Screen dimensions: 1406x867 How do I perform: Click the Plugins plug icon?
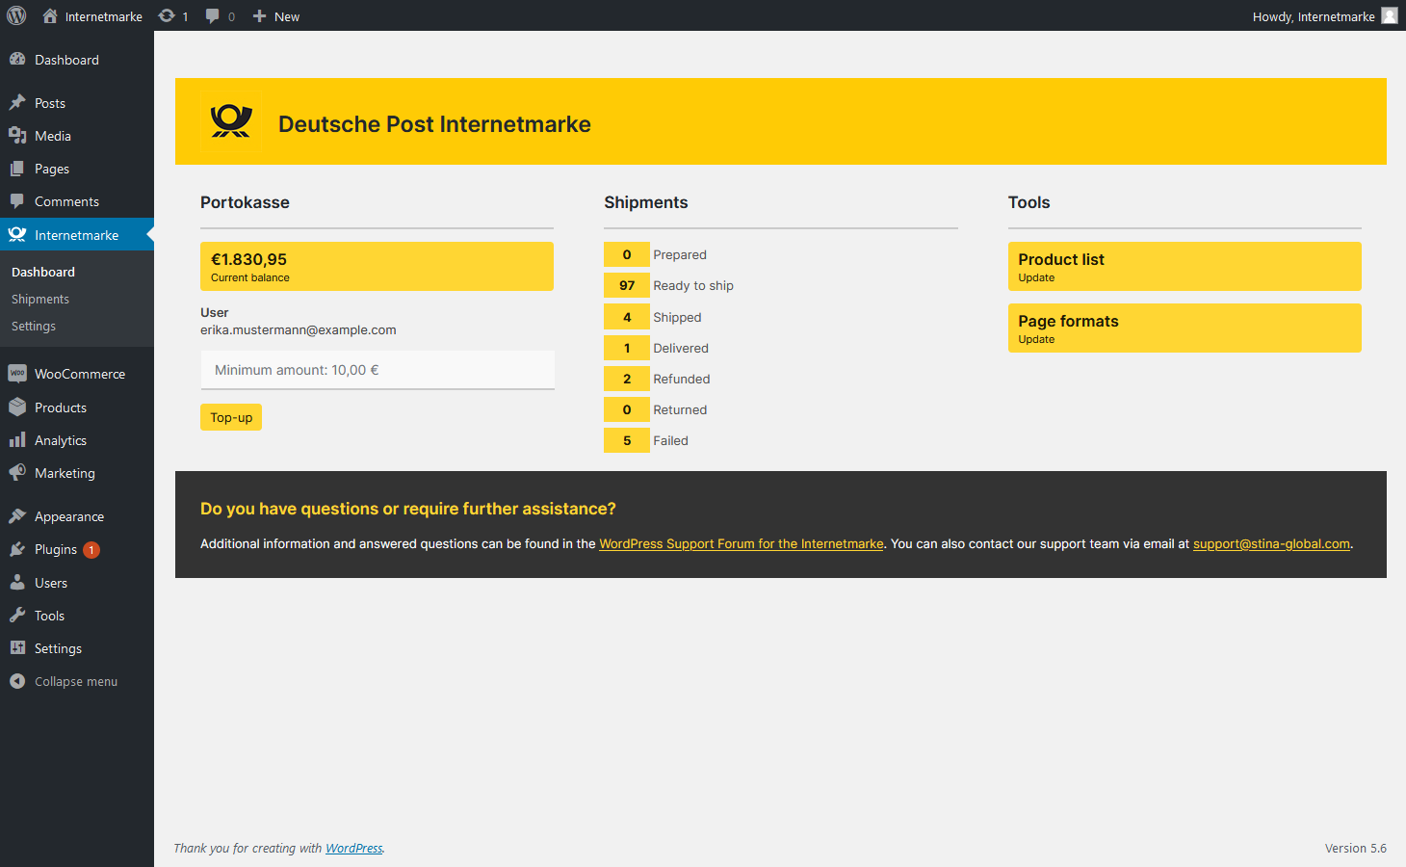(x=17, y=549)
